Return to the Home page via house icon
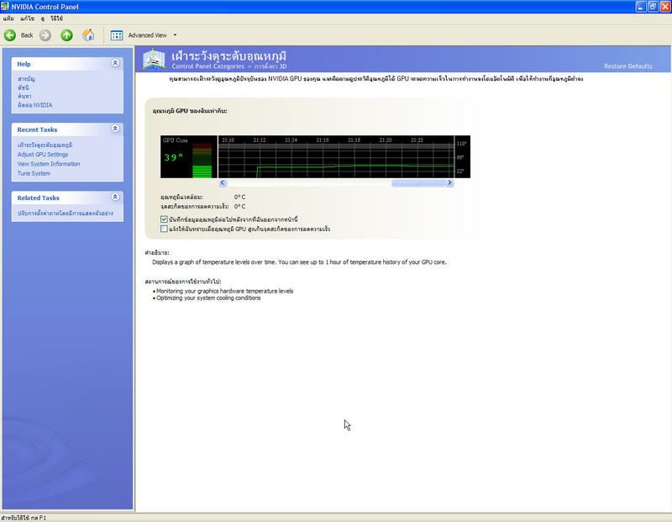This screenshot has width=672, height=522. tap(88, 35)
